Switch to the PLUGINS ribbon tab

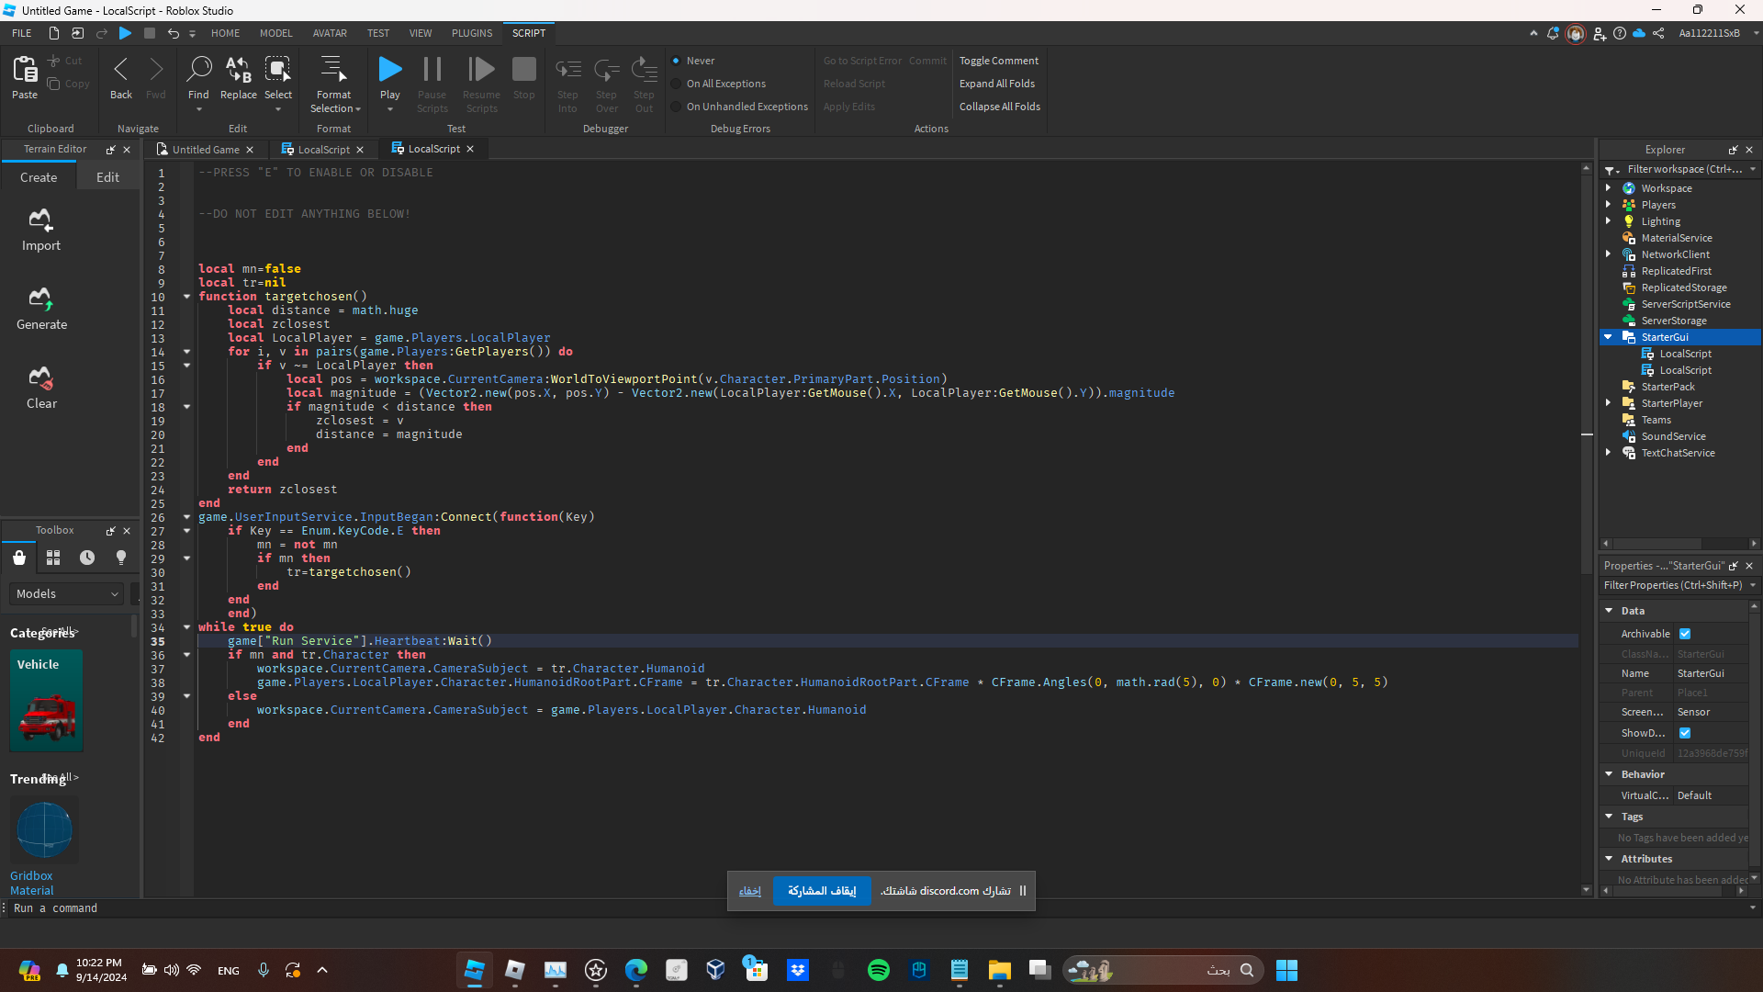point(472,33)
